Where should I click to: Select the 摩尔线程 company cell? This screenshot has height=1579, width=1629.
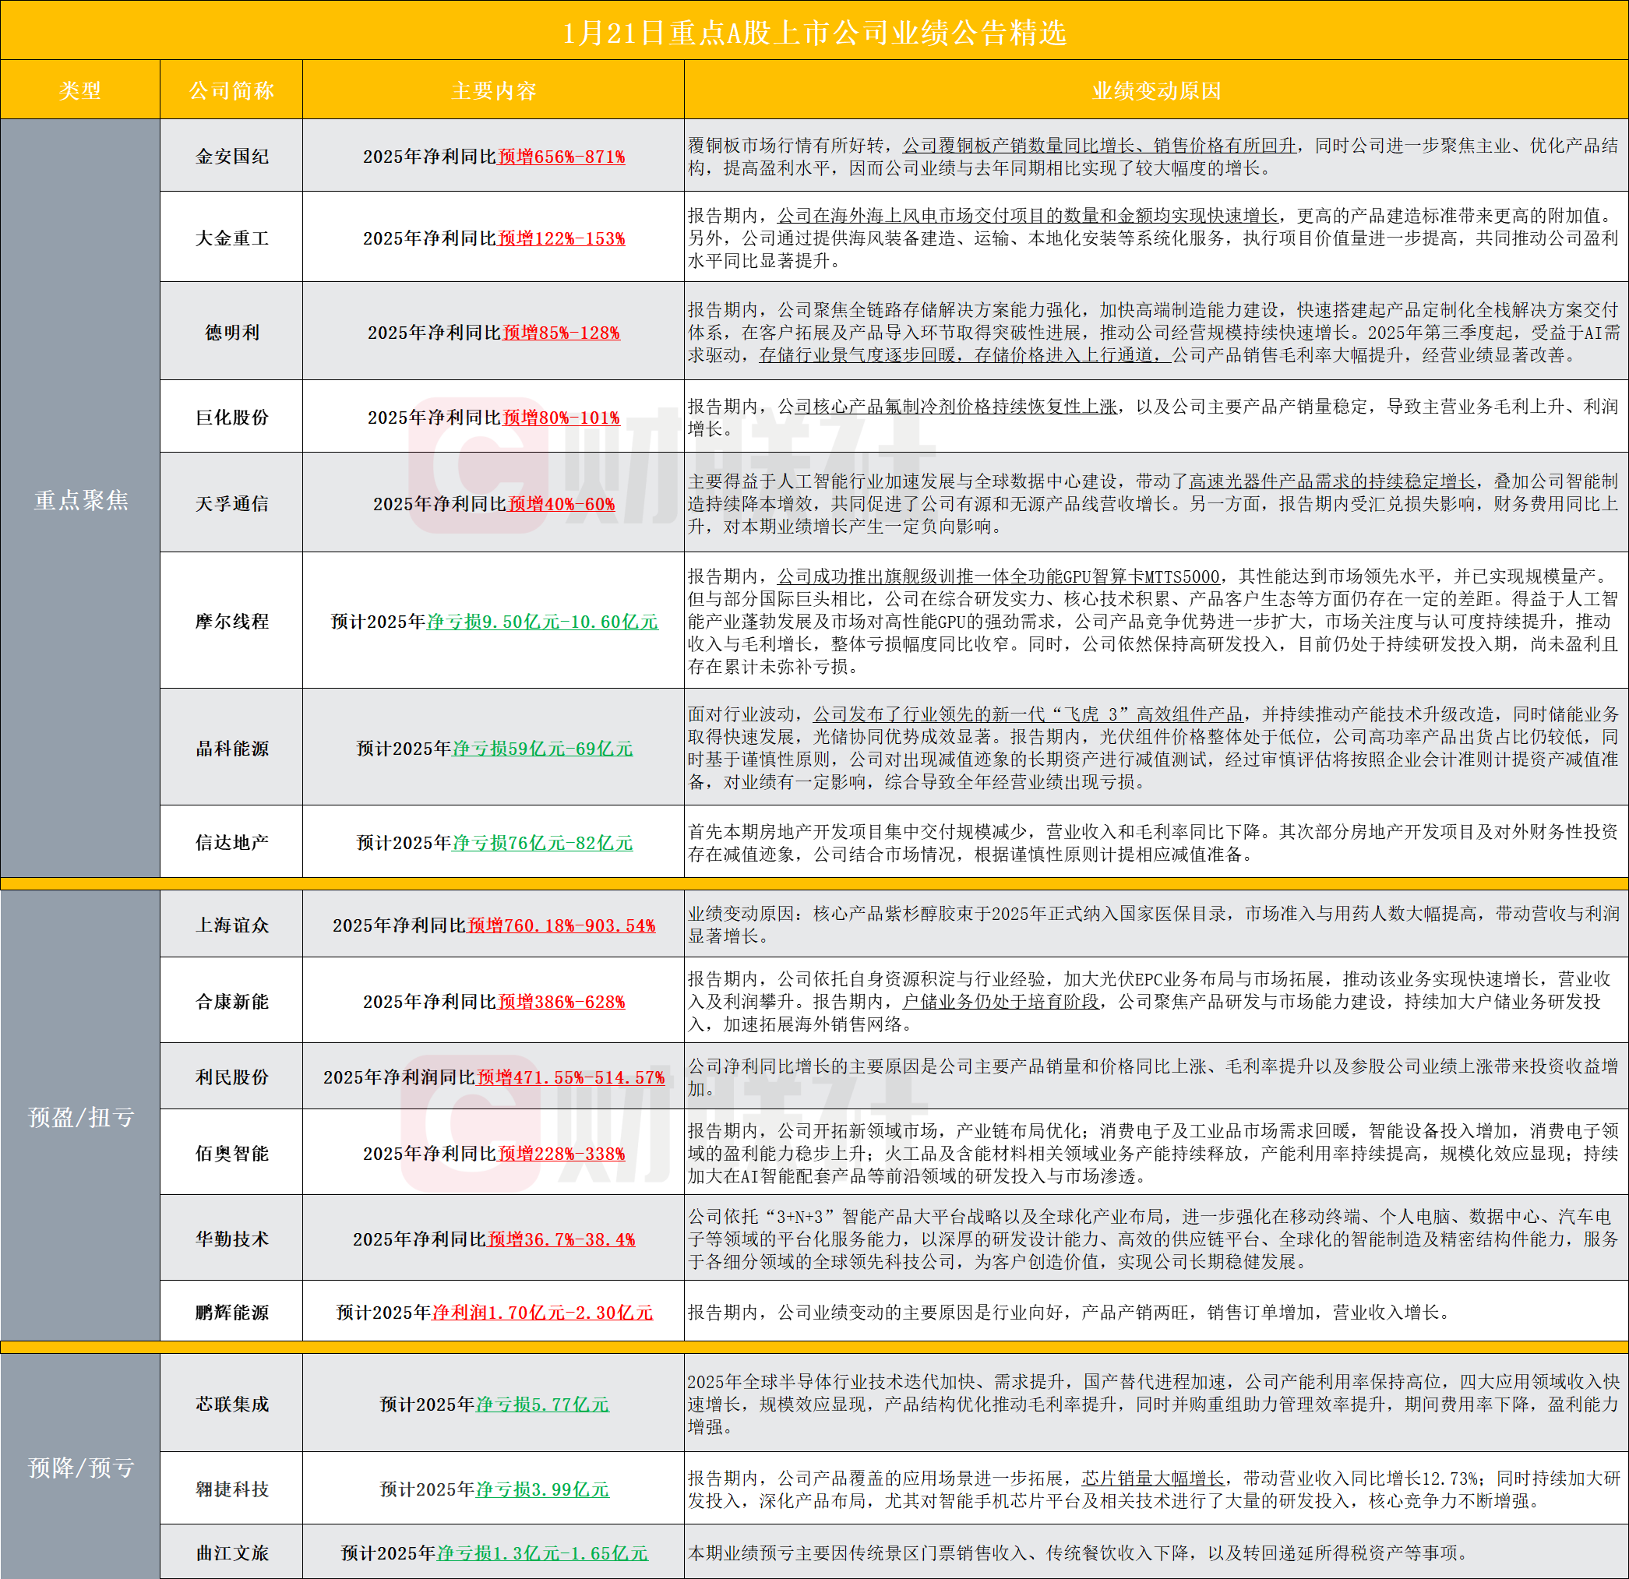click(x=231, y=621)
